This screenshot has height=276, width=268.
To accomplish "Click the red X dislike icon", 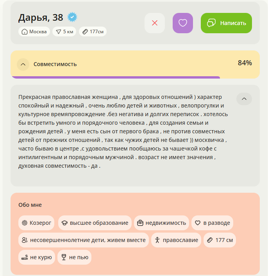I will pos(155,23).
